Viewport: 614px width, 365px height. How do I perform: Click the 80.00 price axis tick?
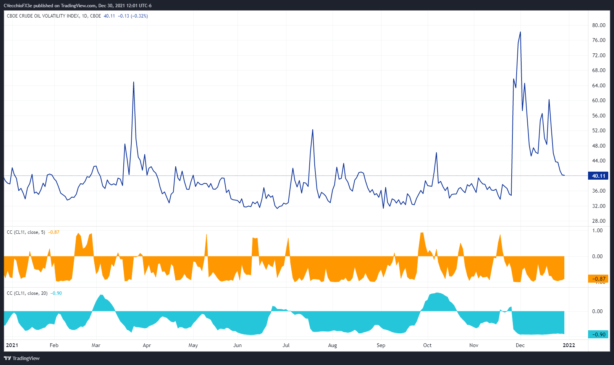pos(599,25)
